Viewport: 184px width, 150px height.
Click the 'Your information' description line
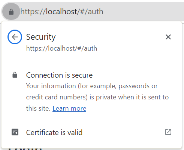[92, 86]
